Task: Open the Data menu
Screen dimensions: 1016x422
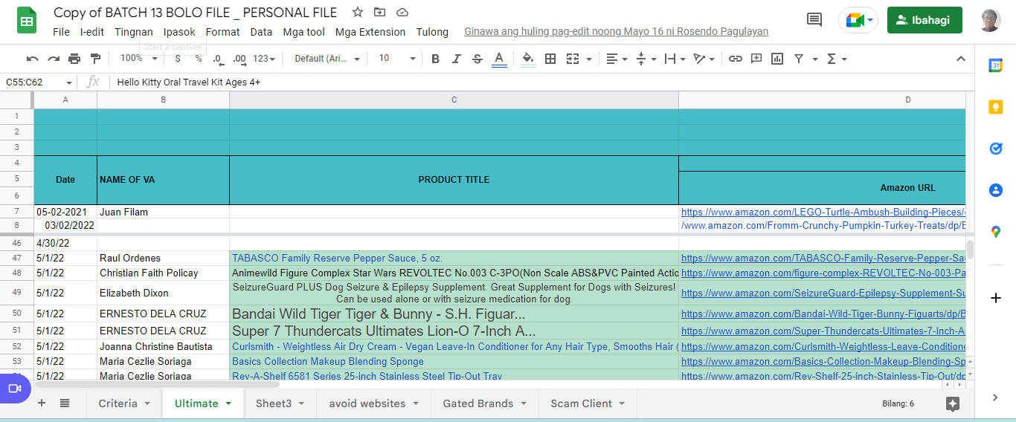Action: click(261, 32)
